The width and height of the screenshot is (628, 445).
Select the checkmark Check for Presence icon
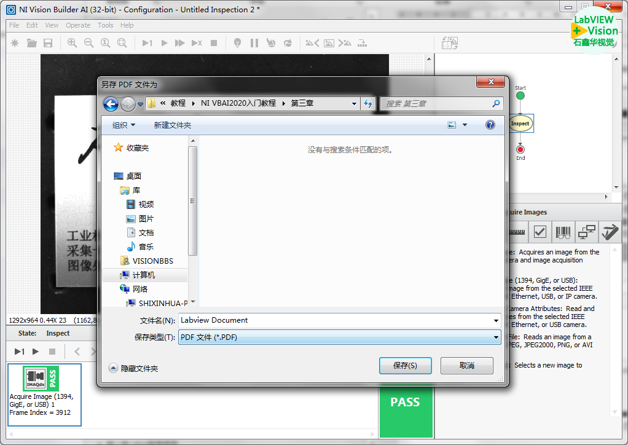pos(540,232)
